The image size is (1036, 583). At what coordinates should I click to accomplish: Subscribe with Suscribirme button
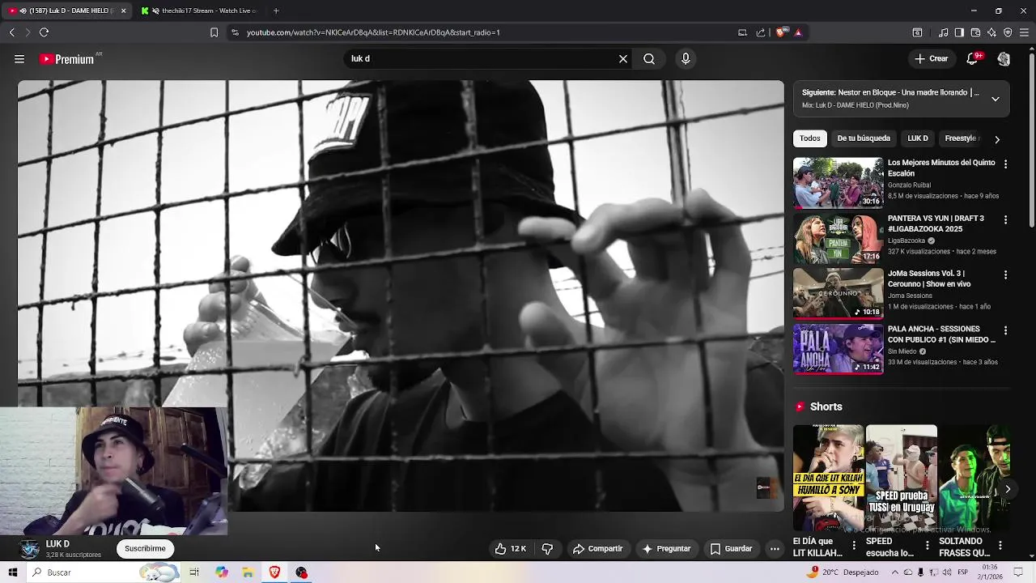click(145, 549)
